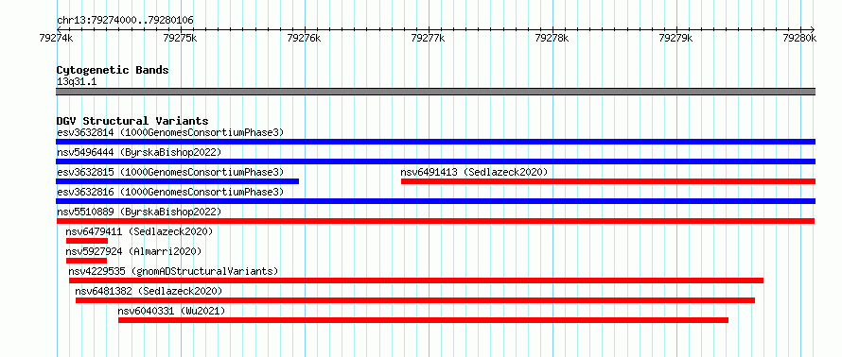Click the 79277k ruler tick label
842x357 pixels.
tap(428, 38)
